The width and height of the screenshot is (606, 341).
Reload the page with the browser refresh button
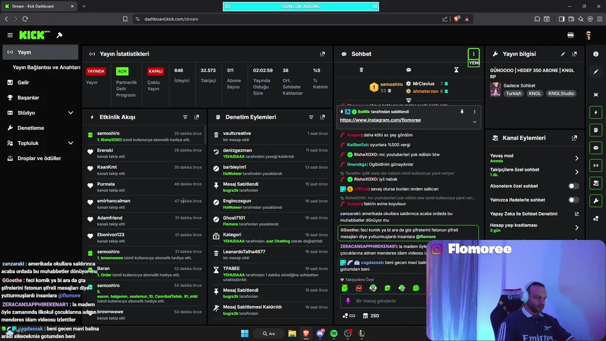pyautogui.click(x=25, y=19)
